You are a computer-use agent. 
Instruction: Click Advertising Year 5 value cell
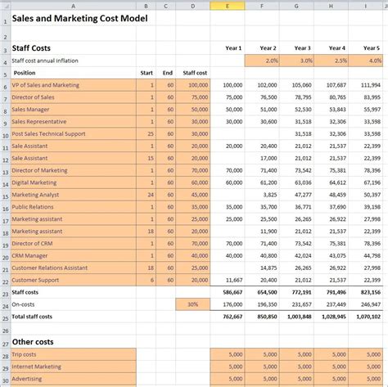click(366, 379)
